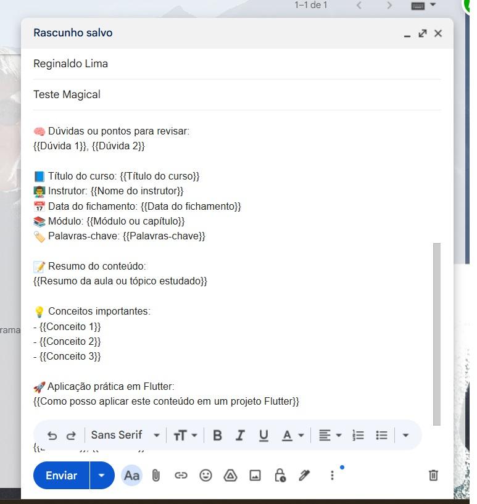Click the text {{Nome do instrutor}}
Screen dimensions: 477x504
tap(137, 191)
